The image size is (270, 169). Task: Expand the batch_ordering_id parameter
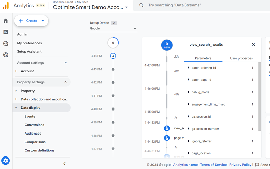[x=189, y=68]
